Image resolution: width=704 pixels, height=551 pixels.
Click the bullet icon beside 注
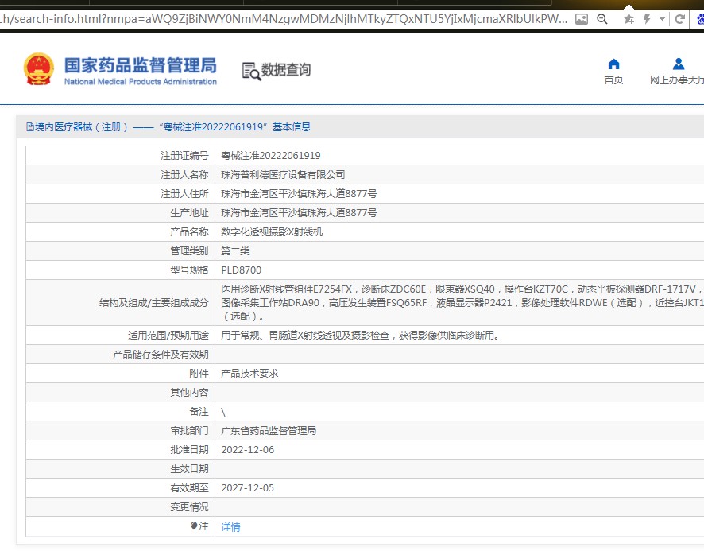(193, 526)
